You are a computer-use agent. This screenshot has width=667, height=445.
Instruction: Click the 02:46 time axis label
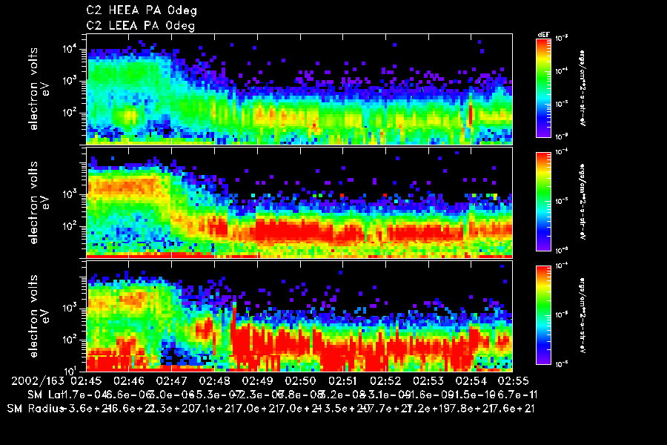tap(129, 380)
